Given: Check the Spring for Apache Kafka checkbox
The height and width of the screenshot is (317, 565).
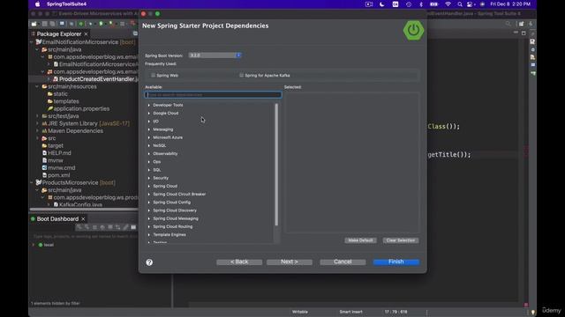Looking at the screenshot, I should pos(241,75).
